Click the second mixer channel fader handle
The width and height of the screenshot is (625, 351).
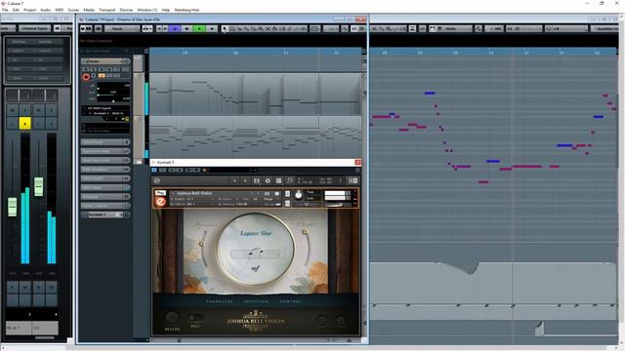pyautogui.click(x=39, y=186)
